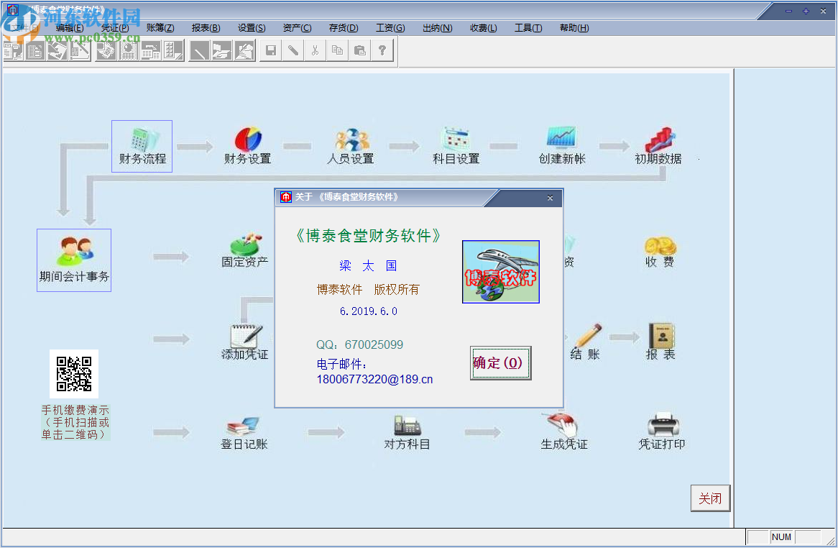The height and width of the screenshot is (548, 838).
Task: Click the mobile payment demo QR code
Action: tap(74, 374)
